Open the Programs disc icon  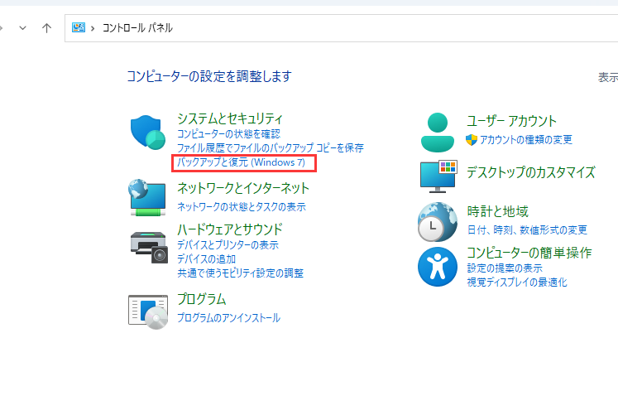click(148, 311)
